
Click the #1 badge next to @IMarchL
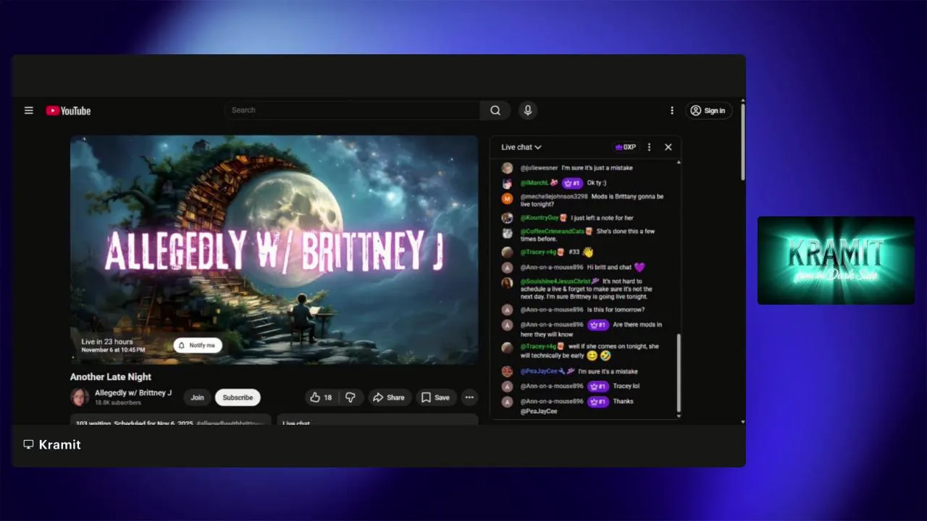[573, 183]
